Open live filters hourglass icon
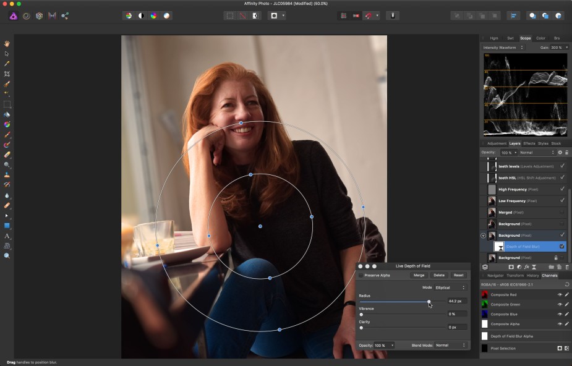Screen dimensions: 572x366 (534, 267)
